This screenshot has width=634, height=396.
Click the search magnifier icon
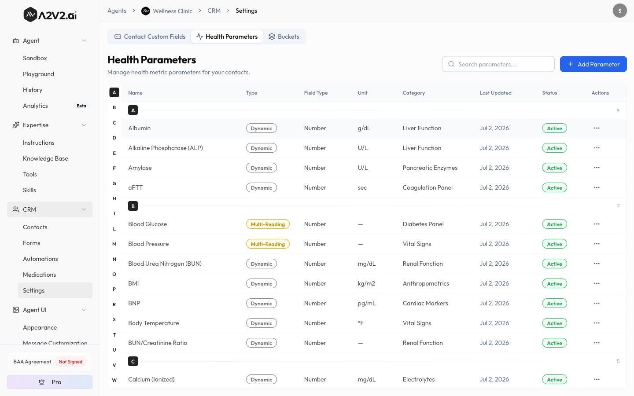click(x=451, y=64)
